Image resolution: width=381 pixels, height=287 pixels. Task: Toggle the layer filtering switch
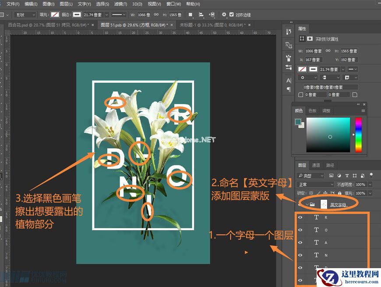pyautogui.click(x=371, y=175)
